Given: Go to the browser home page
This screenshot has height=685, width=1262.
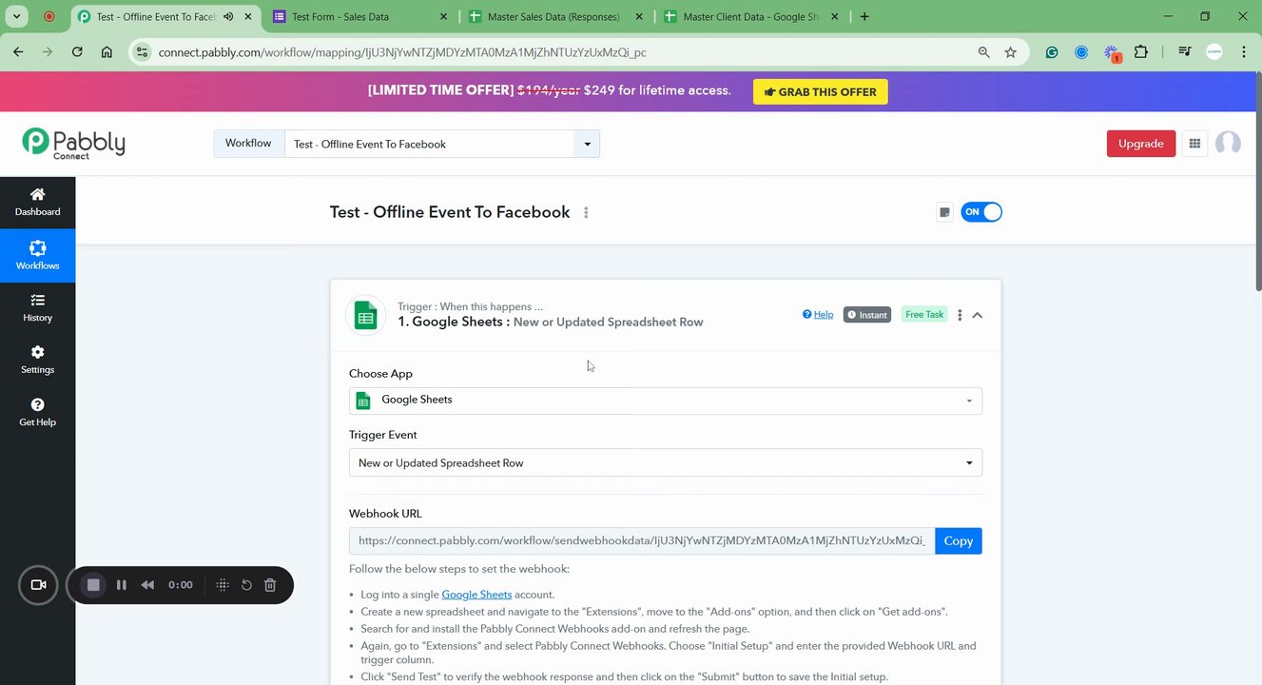Looking at the screenshot, I should (107, 52).
